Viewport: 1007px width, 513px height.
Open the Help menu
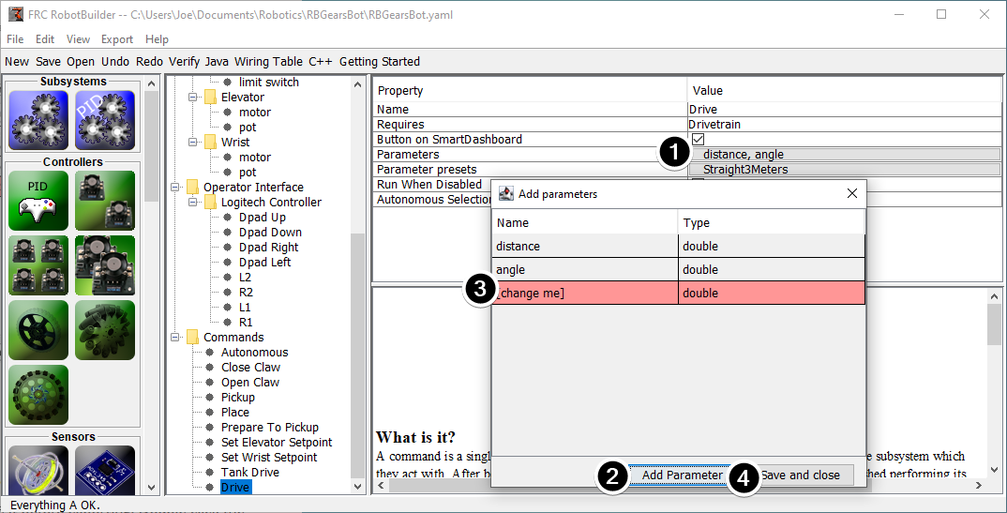tap(157, 39)
